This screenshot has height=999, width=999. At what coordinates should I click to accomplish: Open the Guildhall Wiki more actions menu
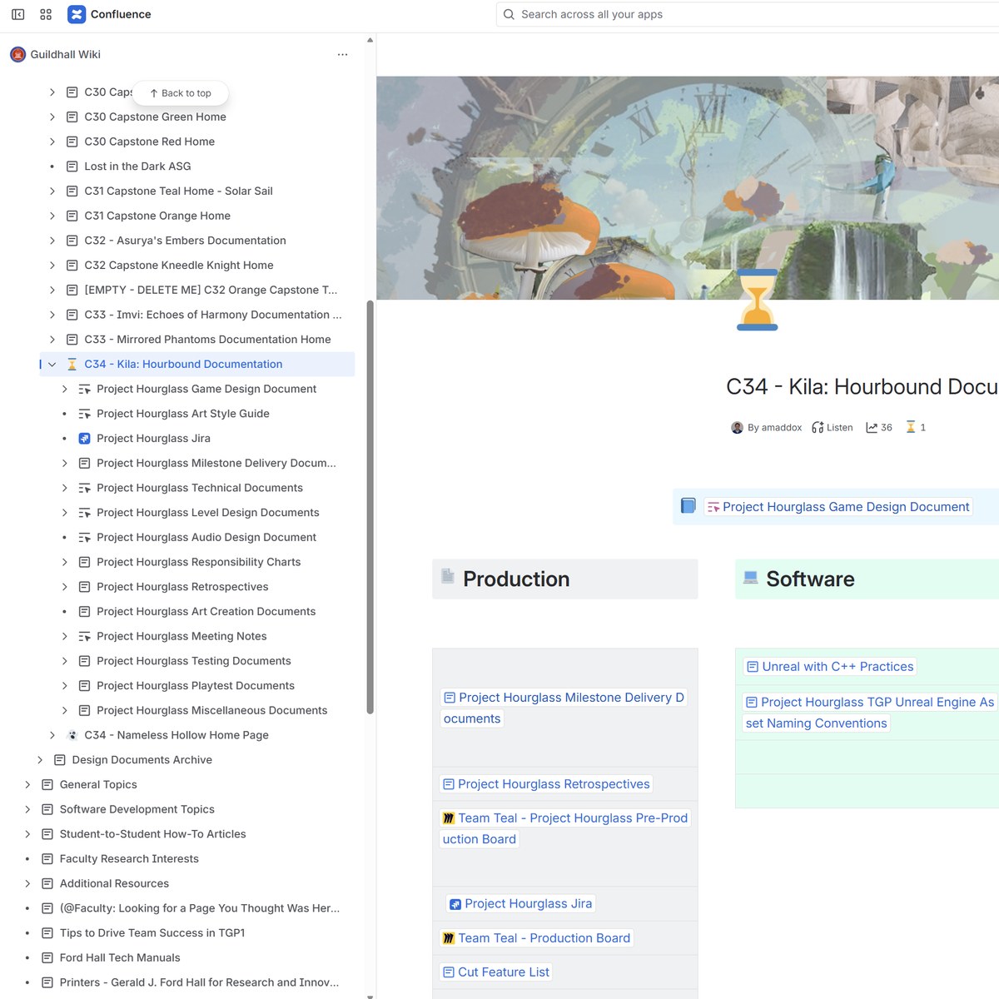pyautogui.click(x=342, y=55)
